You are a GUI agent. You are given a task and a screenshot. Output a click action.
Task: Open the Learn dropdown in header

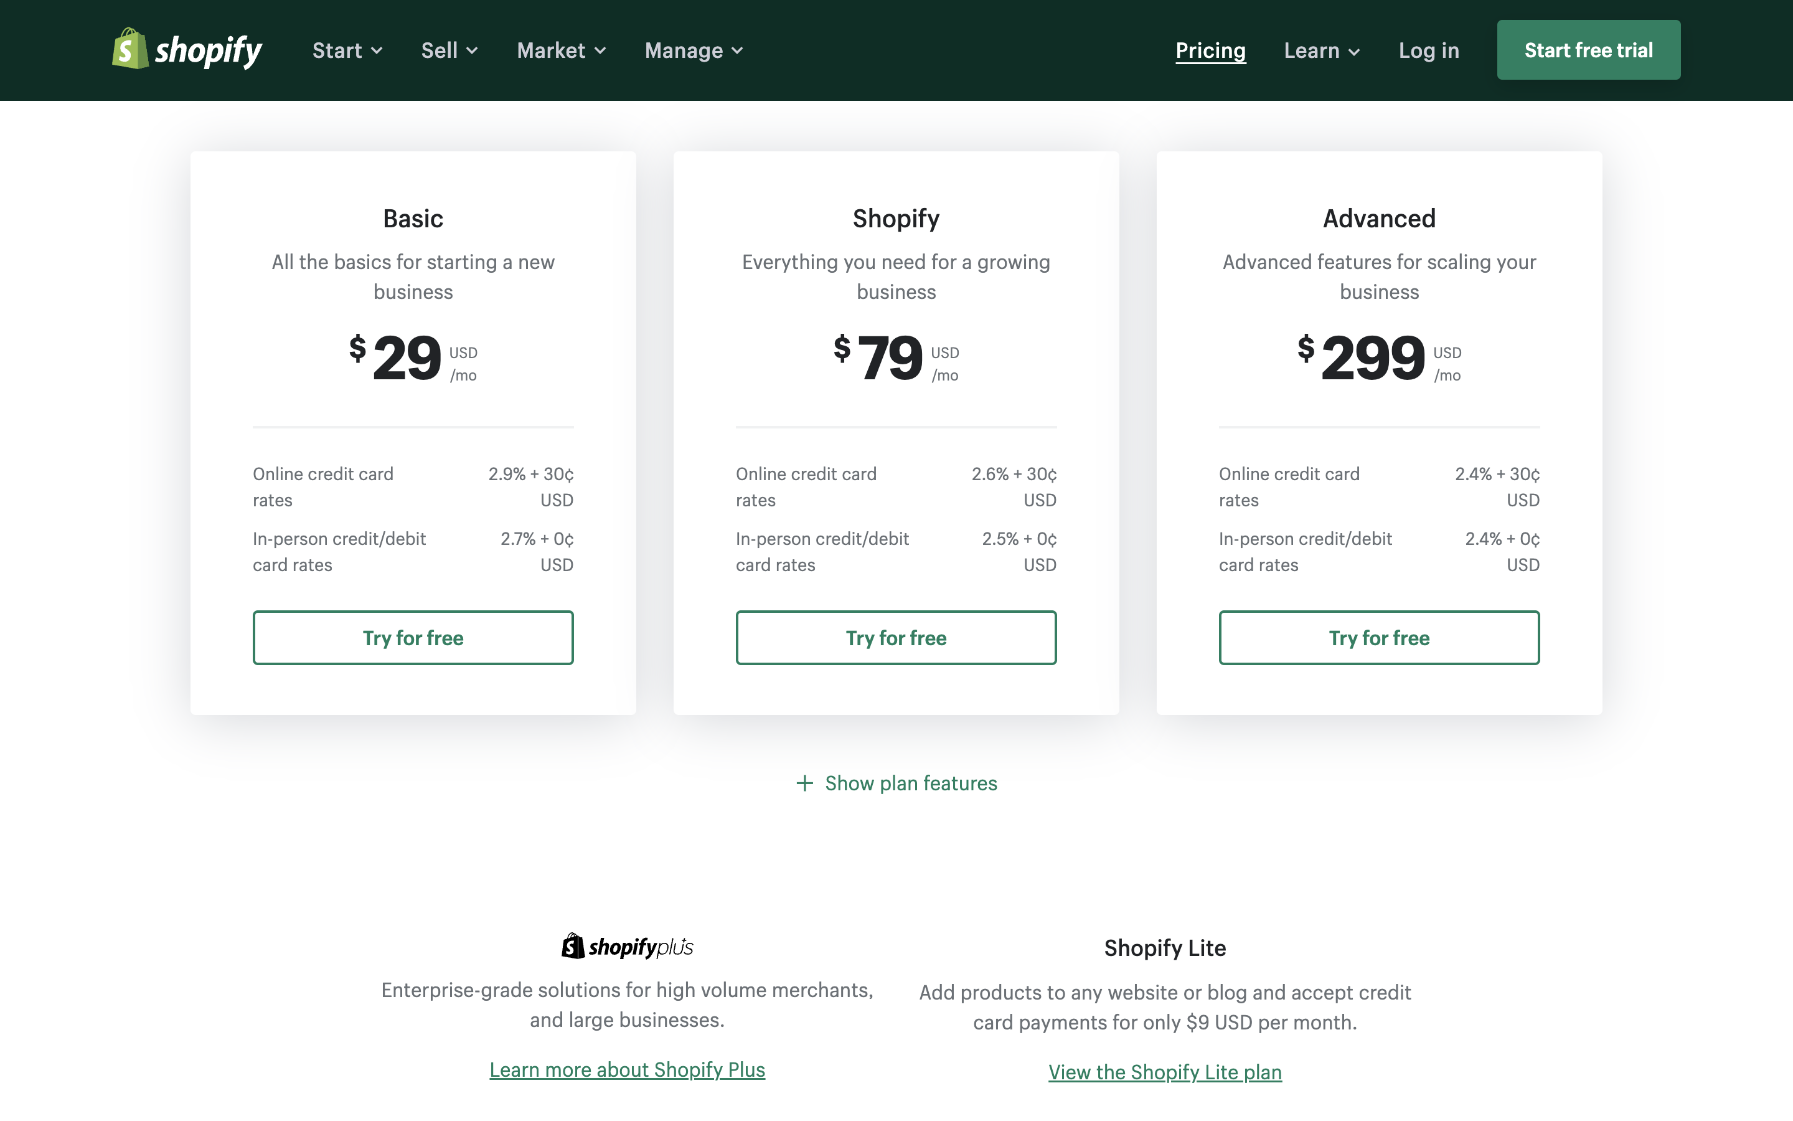point(1322,50)
